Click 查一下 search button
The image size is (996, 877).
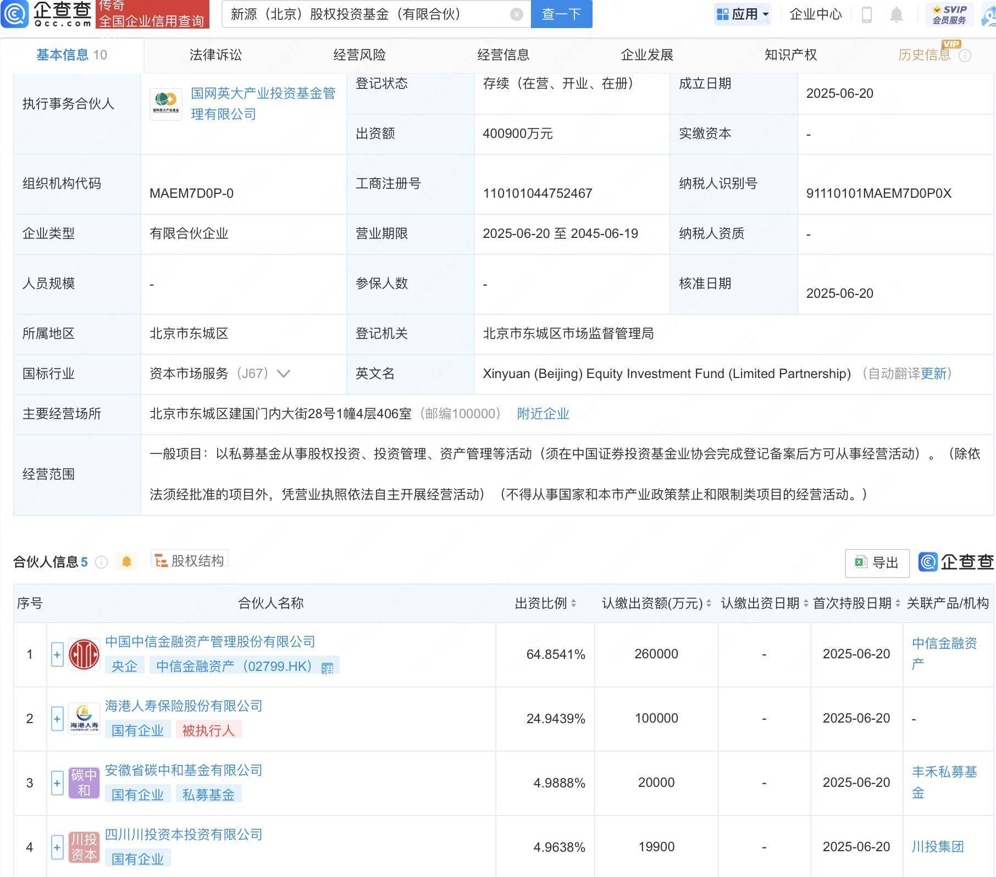tap(561, 14)
